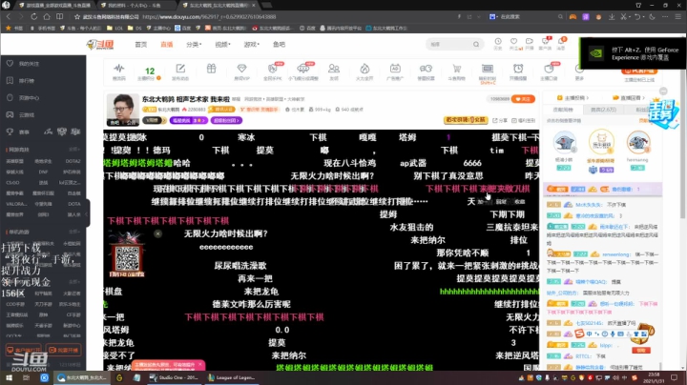Viewport: 687px width, 385px height.
Task: Open the messages bell icon
Action: (561, 43)
